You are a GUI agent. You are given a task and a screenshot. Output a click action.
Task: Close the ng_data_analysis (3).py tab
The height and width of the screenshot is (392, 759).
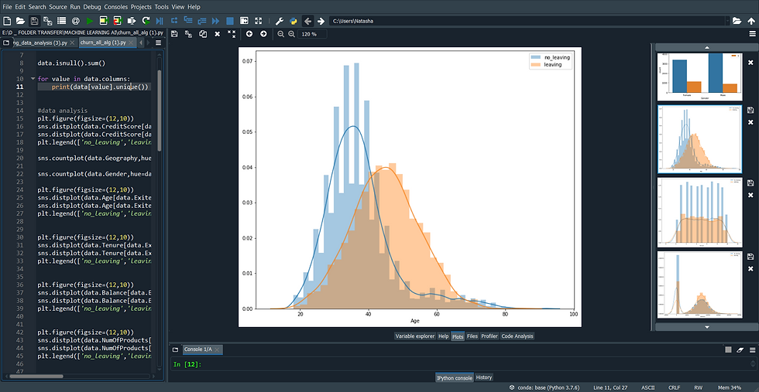coord(72,43)
